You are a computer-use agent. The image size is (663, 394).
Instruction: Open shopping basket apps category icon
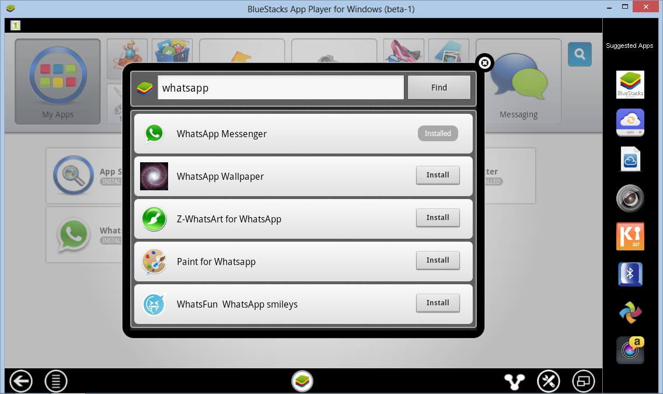[x=172, y=53]
